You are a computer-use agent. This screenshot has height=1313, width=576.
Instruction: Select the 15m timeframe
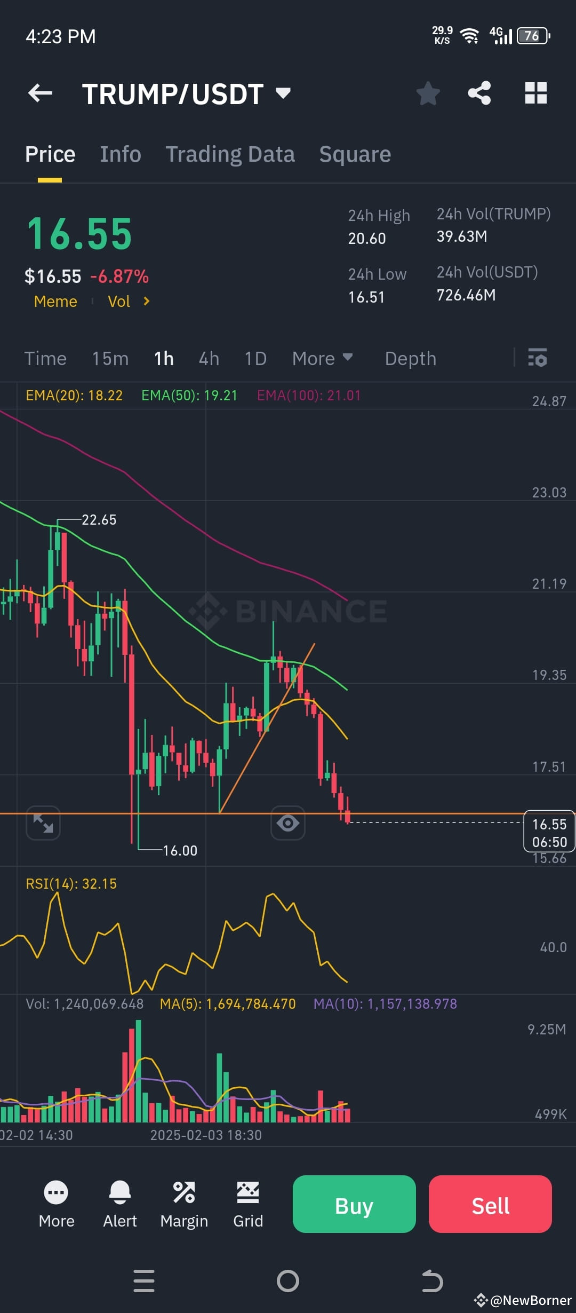pyautogui.click(x=110, y=358)
